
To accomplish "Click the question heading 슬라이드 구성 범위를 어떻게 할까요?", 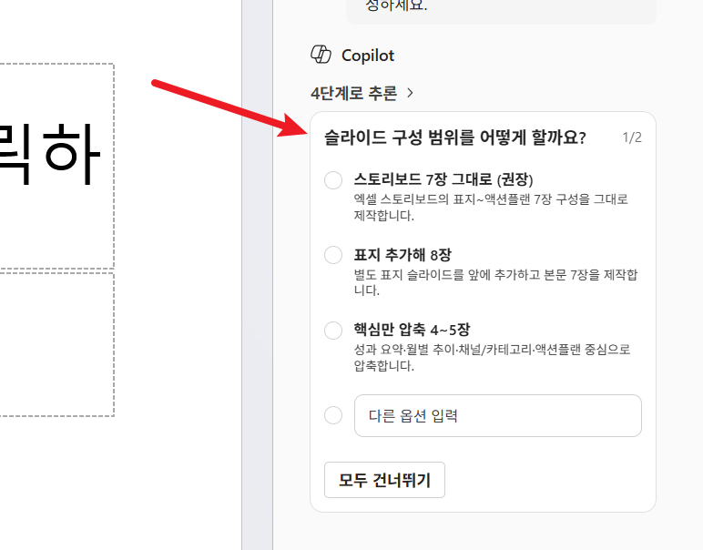I will point(455,137).
